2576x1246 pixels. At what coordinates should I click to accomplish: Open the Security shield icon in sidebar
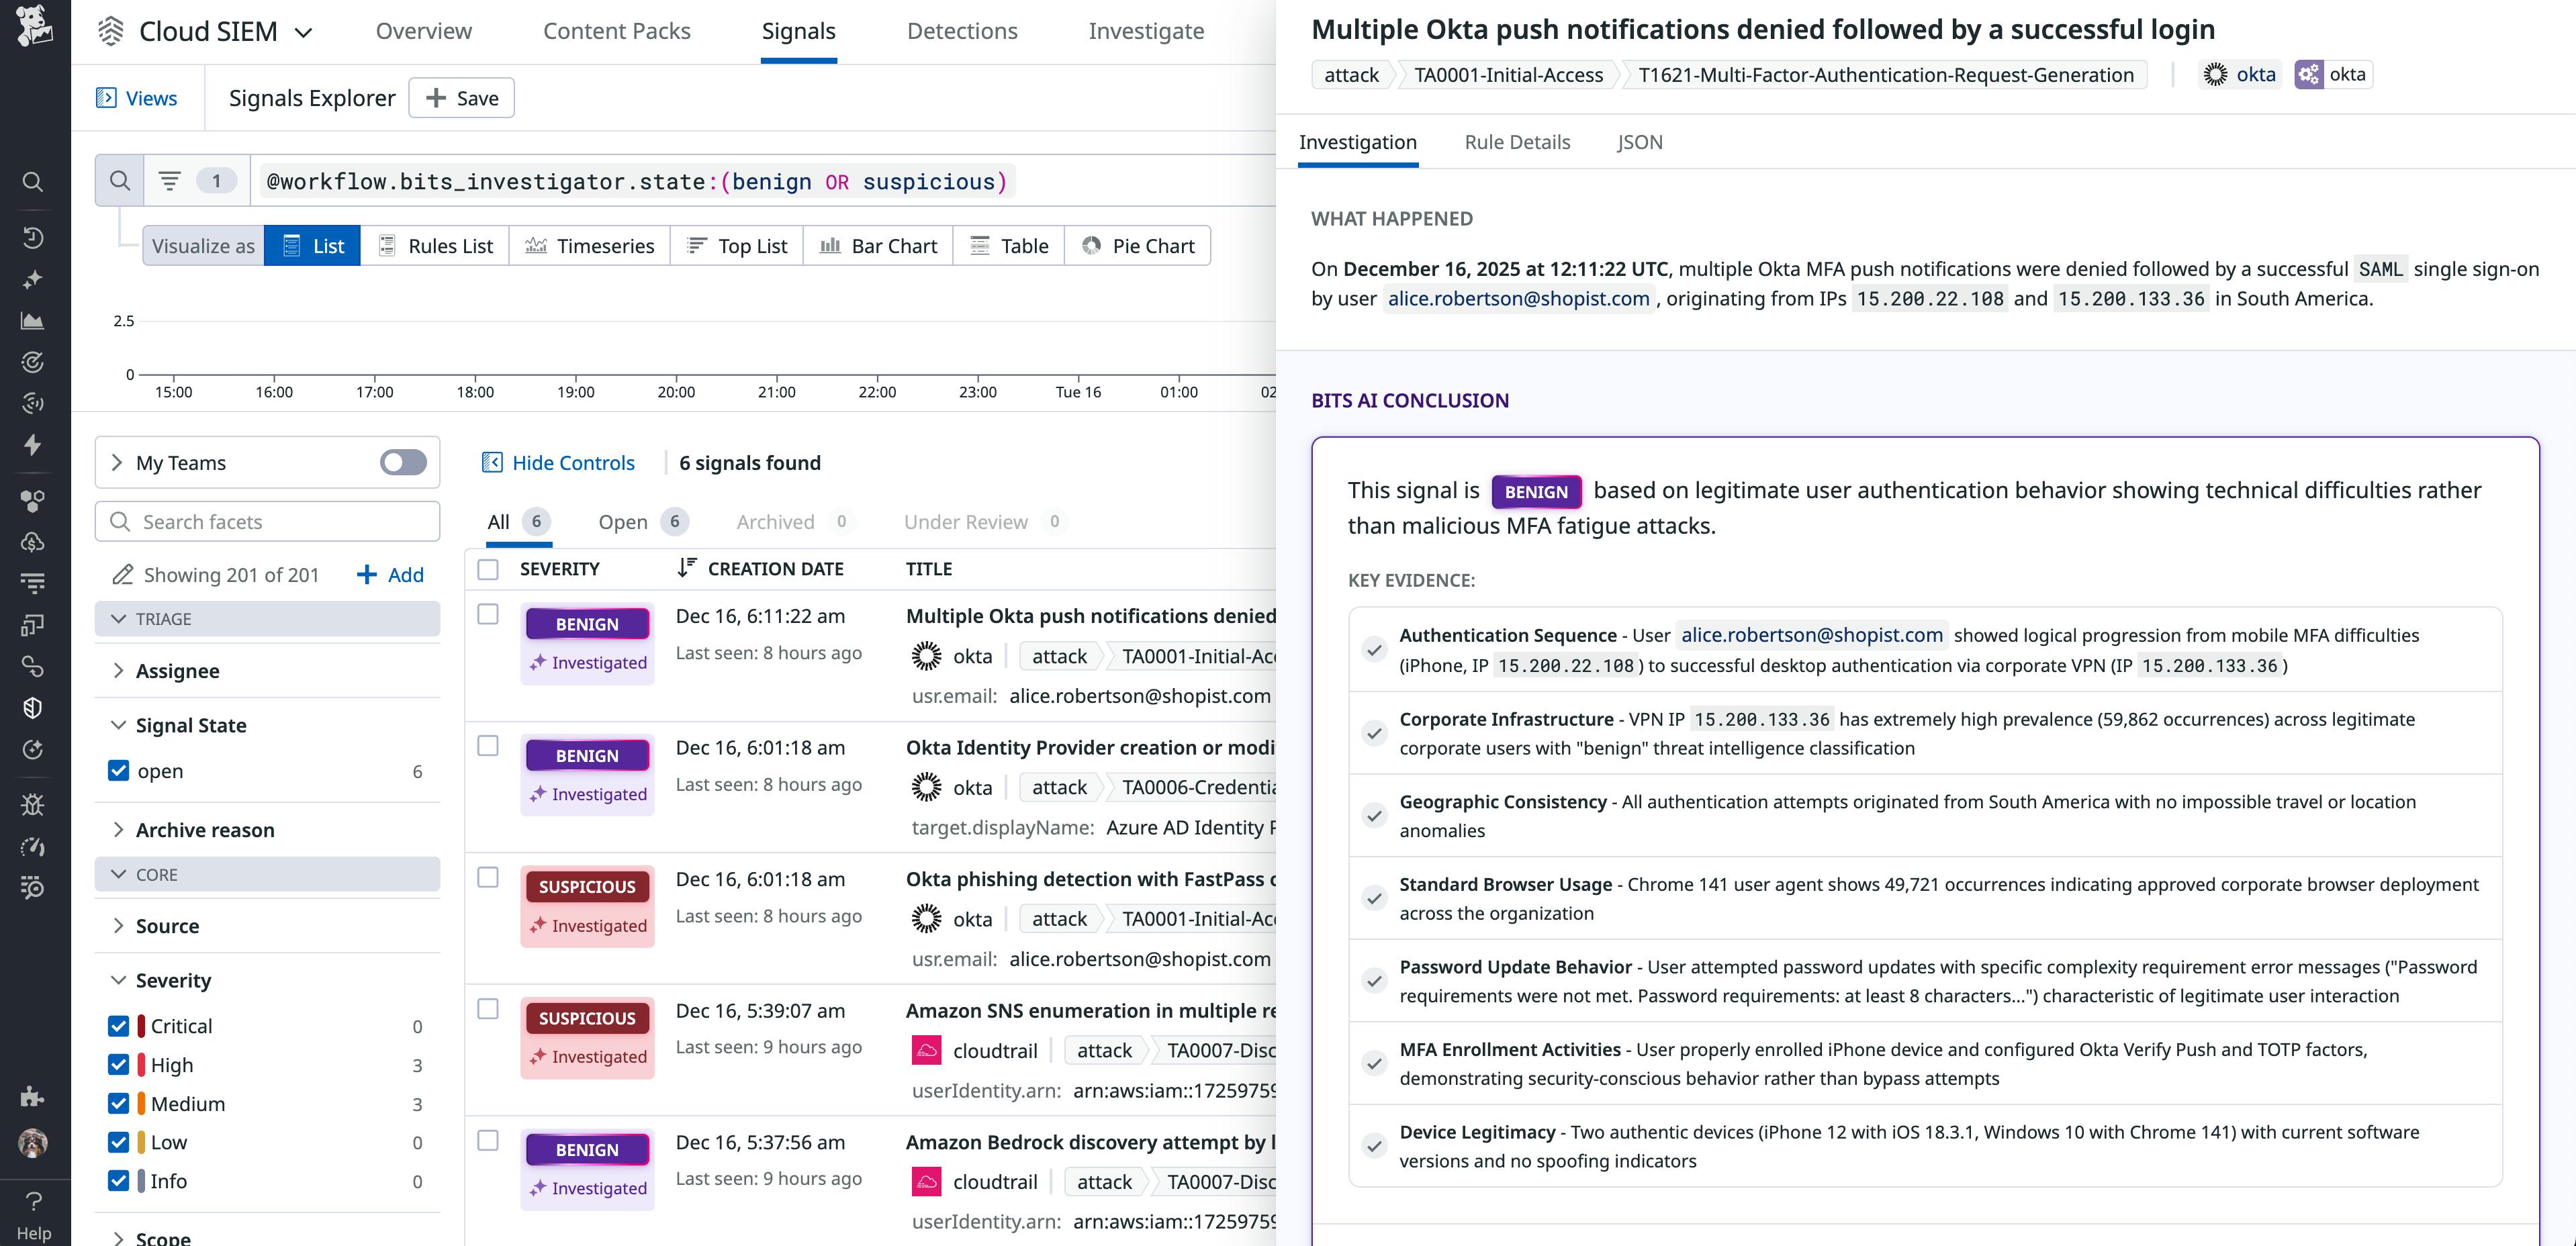click(33, 708)
